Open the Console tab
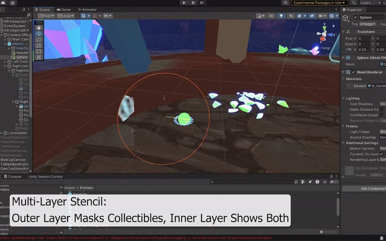 pos(13,176)
